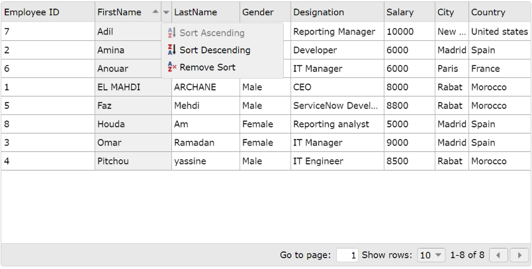Screen dimensions: 532x269
Task: Click the Sort Ascending icon
Action: click(x=172, y=32)
